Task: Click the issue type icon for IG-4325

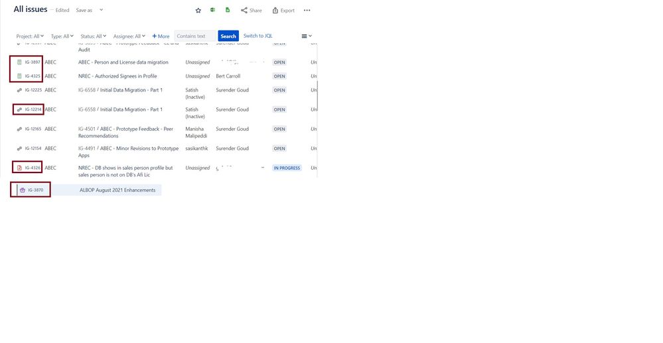Action: pos(19,76)
